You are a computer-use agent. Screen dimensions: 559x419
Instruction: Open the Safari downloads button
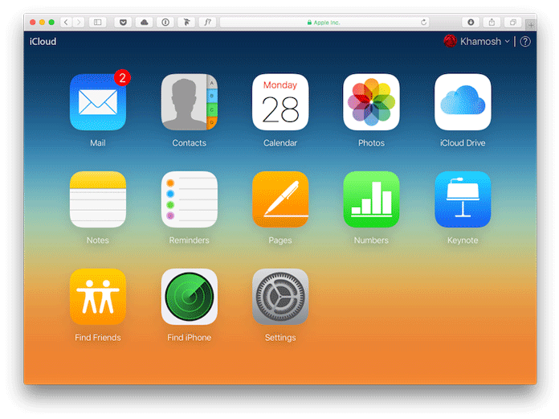pos(471,23)
